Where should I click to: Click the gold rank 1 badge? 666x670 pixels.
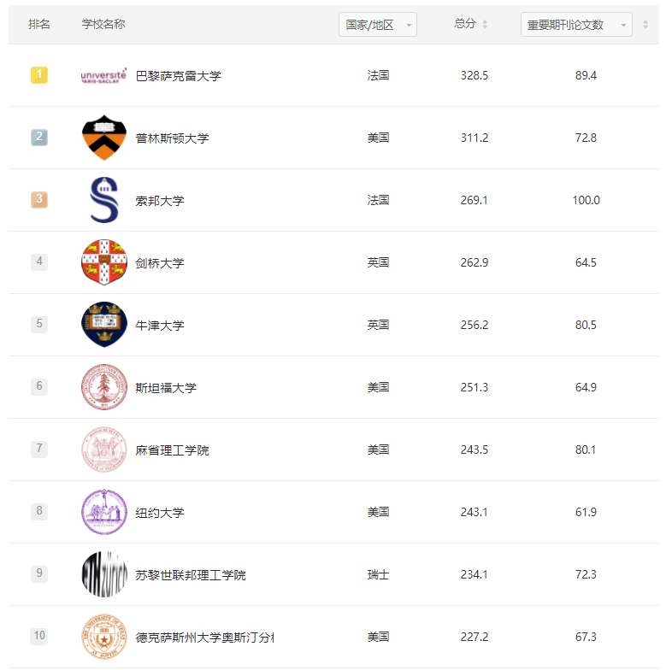39,75
